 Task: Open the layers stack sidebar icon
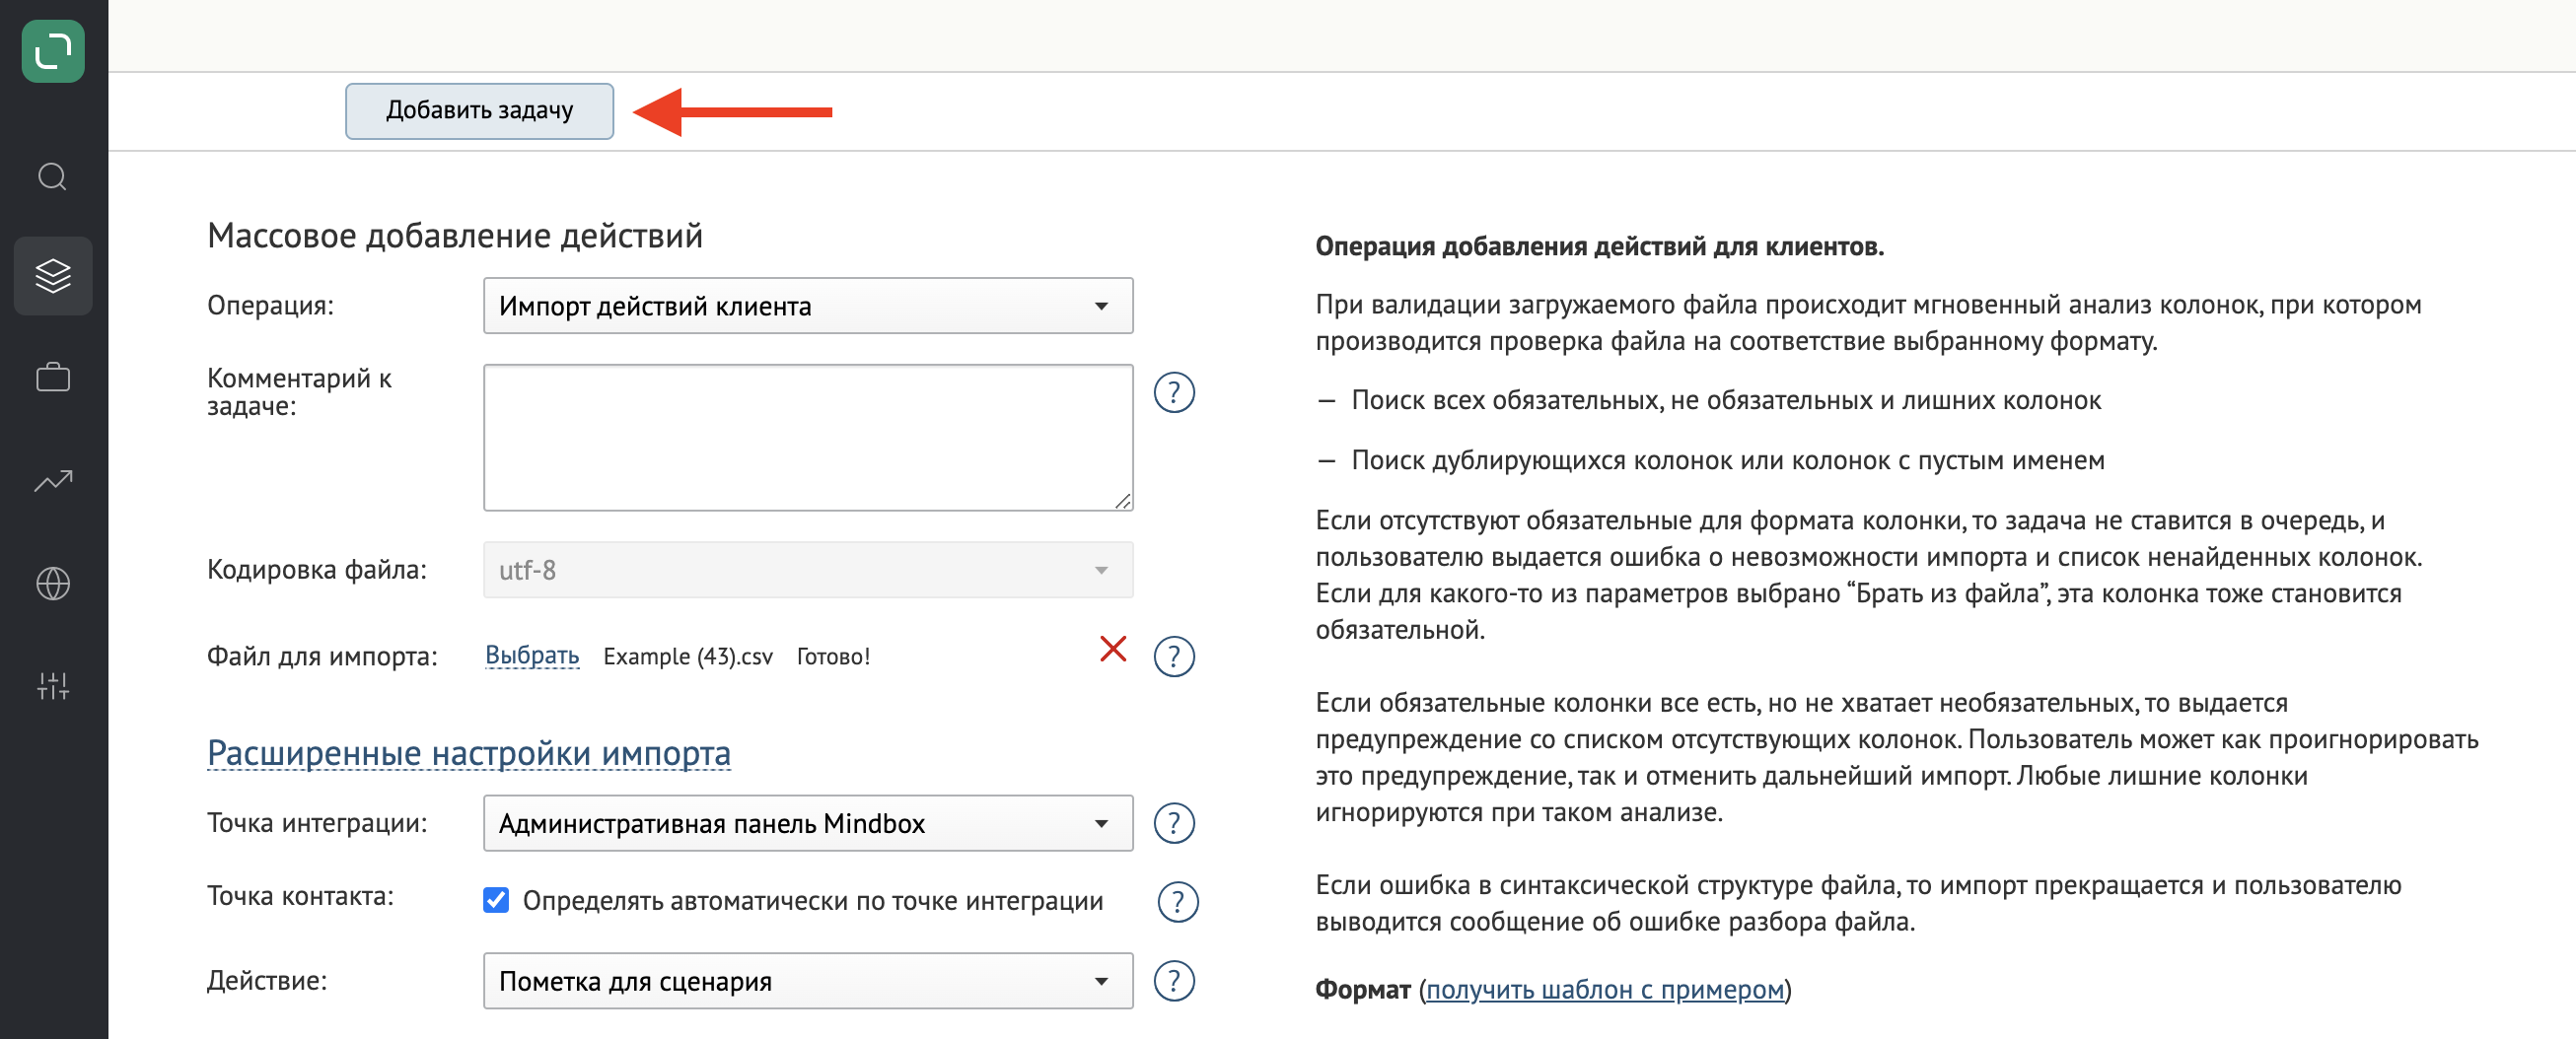click(53, 276)
